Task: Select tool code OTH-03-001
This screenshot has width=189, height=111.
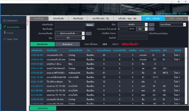Action: 37,73
